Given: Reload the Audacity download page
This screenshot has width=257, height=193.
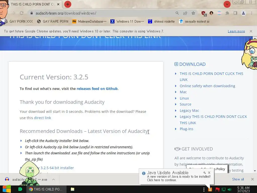Looking at the screenshot, I should click(x=22, y=13).
